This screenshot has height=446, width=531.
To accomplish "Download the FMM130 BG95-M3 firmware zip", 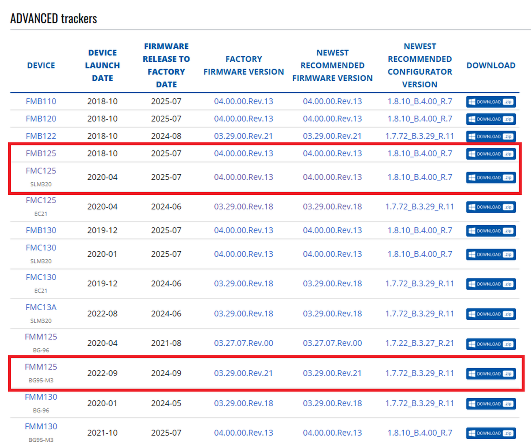I will point(491,433).
